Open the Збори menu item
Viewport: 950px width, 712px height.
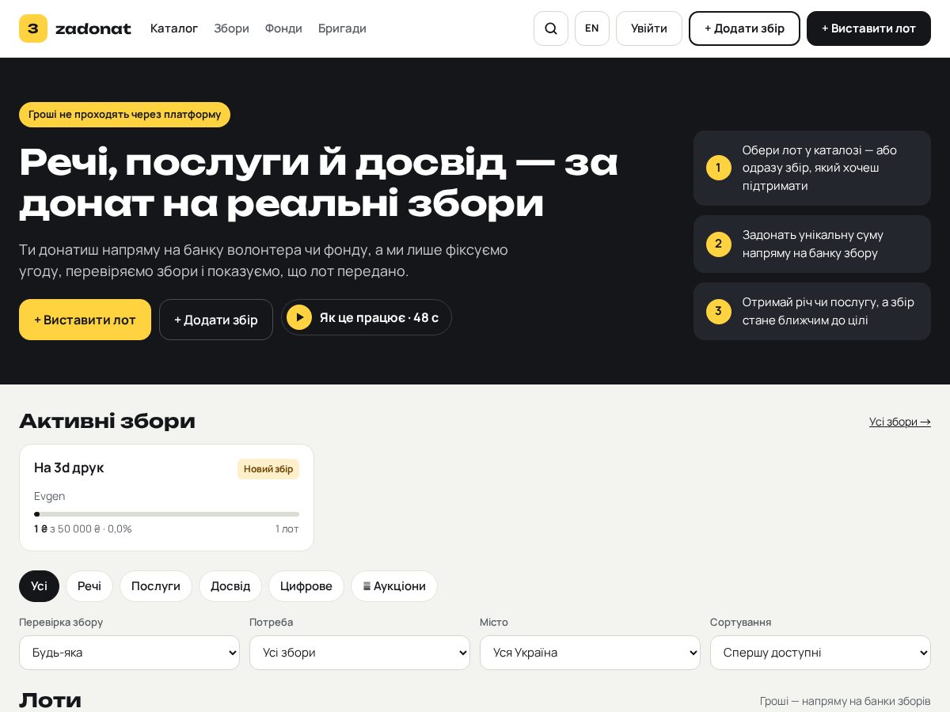tap(231, 28)
